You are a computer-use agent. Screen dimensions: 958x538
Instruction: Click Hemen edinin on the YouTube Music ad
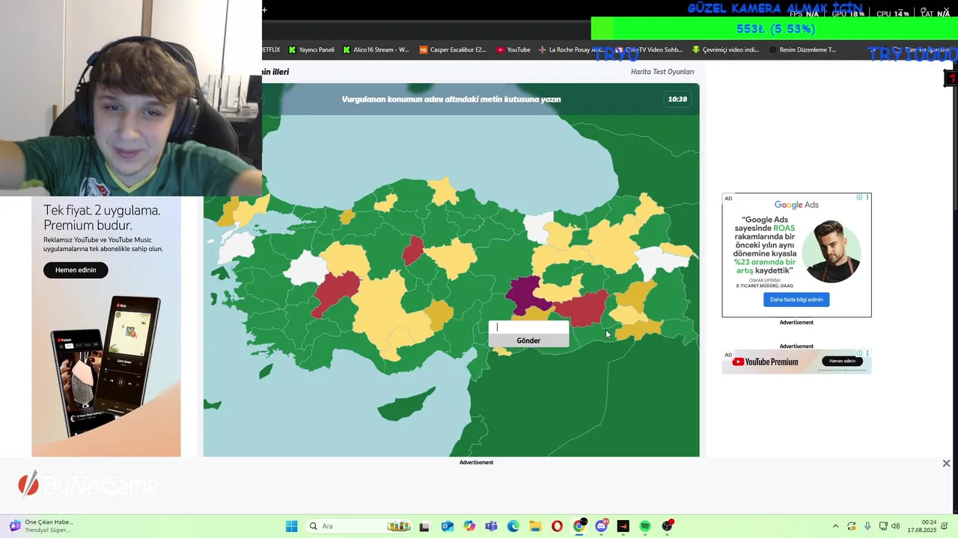pos(76,270)
